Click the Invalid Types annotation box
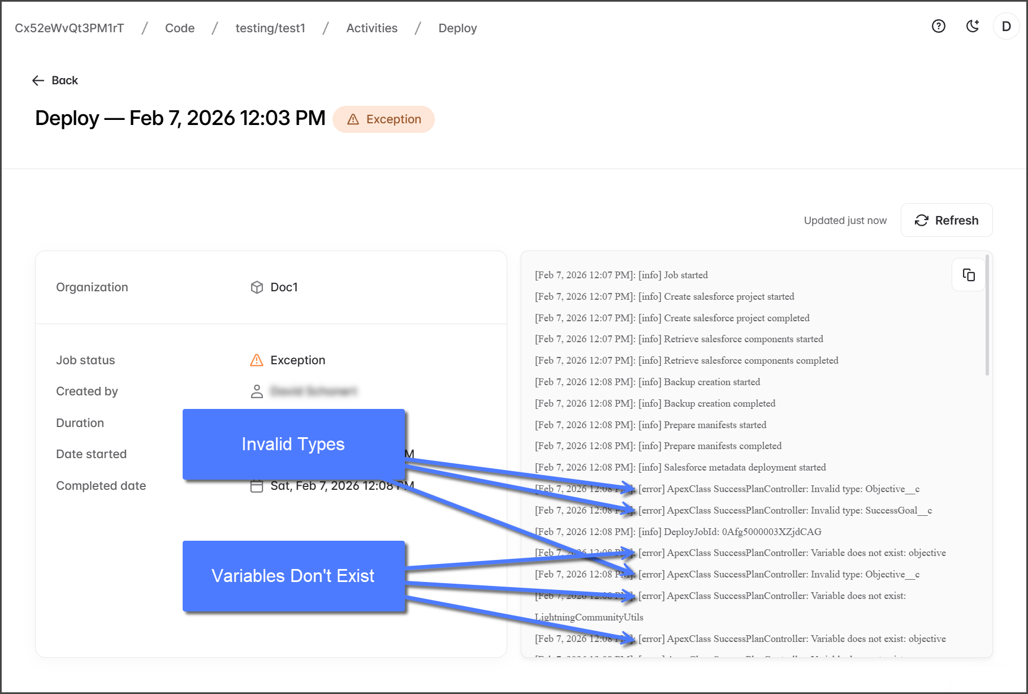This screenshot has width=1028, height=694. [293, 444]
